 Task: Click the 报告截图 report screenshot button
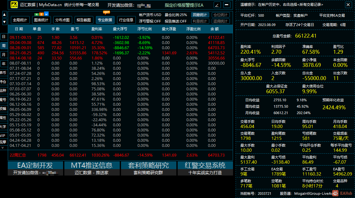pyautogui.click(x=84, y=20)
